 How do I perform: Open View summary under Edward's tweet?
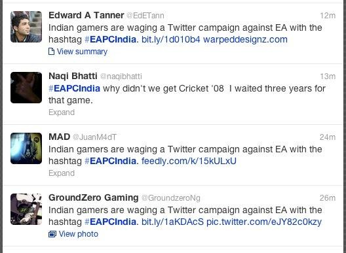[x=82, y=52]
